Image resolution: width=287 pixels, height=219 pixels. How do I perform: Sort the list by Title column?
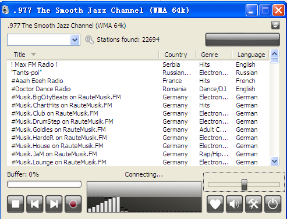[83, 55]
